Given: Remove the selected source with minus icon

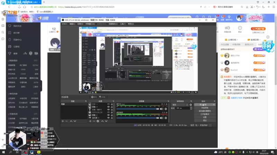Looking at the screenshot, I should click(94, 121).
